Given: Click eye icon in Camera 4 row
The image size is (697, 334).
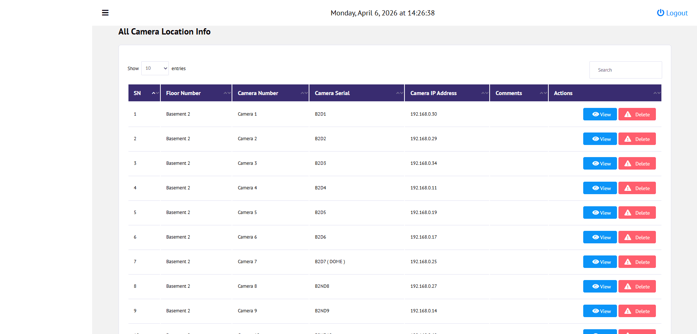Looking at the screenshot, I should click(595, 188).
